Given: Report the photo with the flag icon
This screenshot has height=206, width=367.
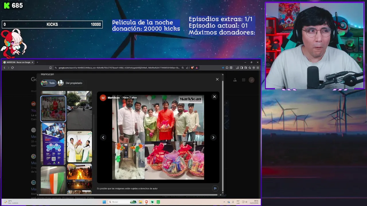Looking at the screenshot, I should (x=215, y=188).
